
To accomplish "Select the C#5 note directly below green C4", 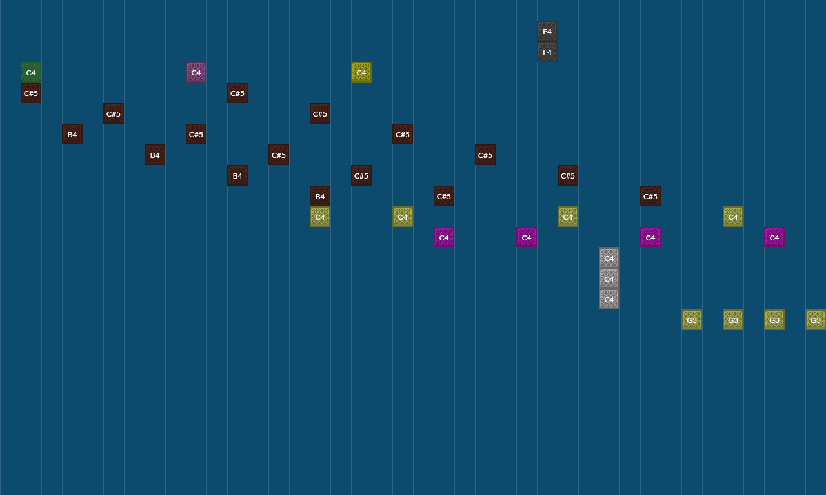I will pos(31,93).
